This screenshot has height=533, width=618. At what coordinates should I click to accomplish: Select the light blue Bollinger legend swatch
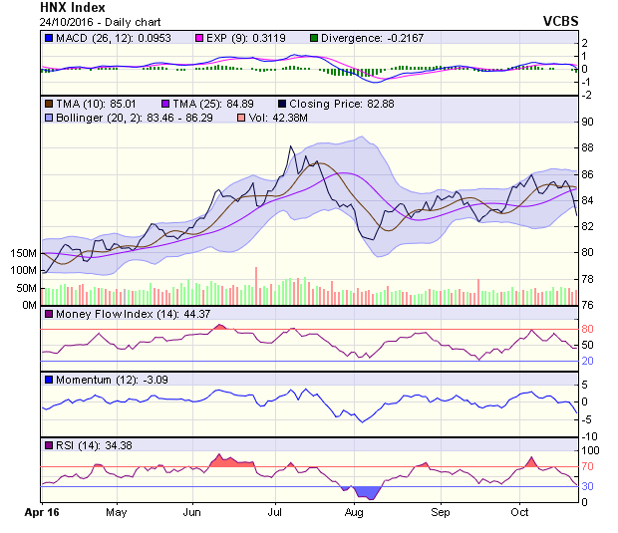(x=48, y=118)
